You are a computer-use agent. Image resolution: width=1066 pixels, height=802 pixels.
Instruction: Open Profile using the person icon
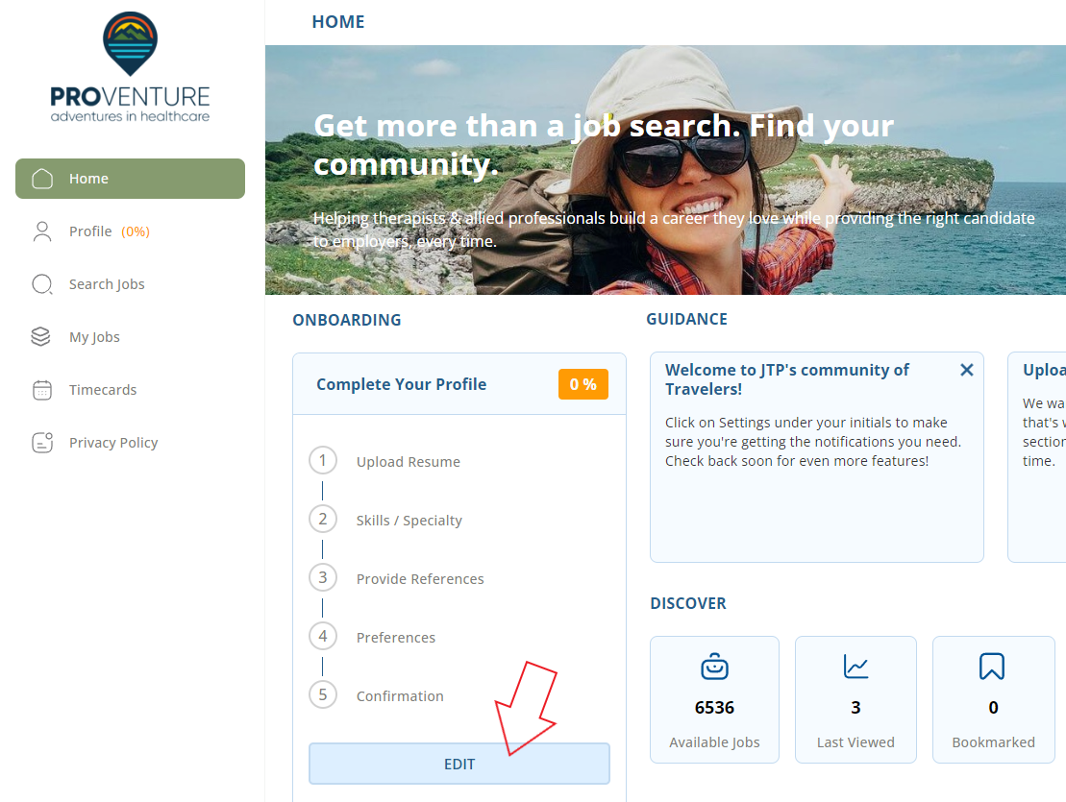tap(41, 231)
